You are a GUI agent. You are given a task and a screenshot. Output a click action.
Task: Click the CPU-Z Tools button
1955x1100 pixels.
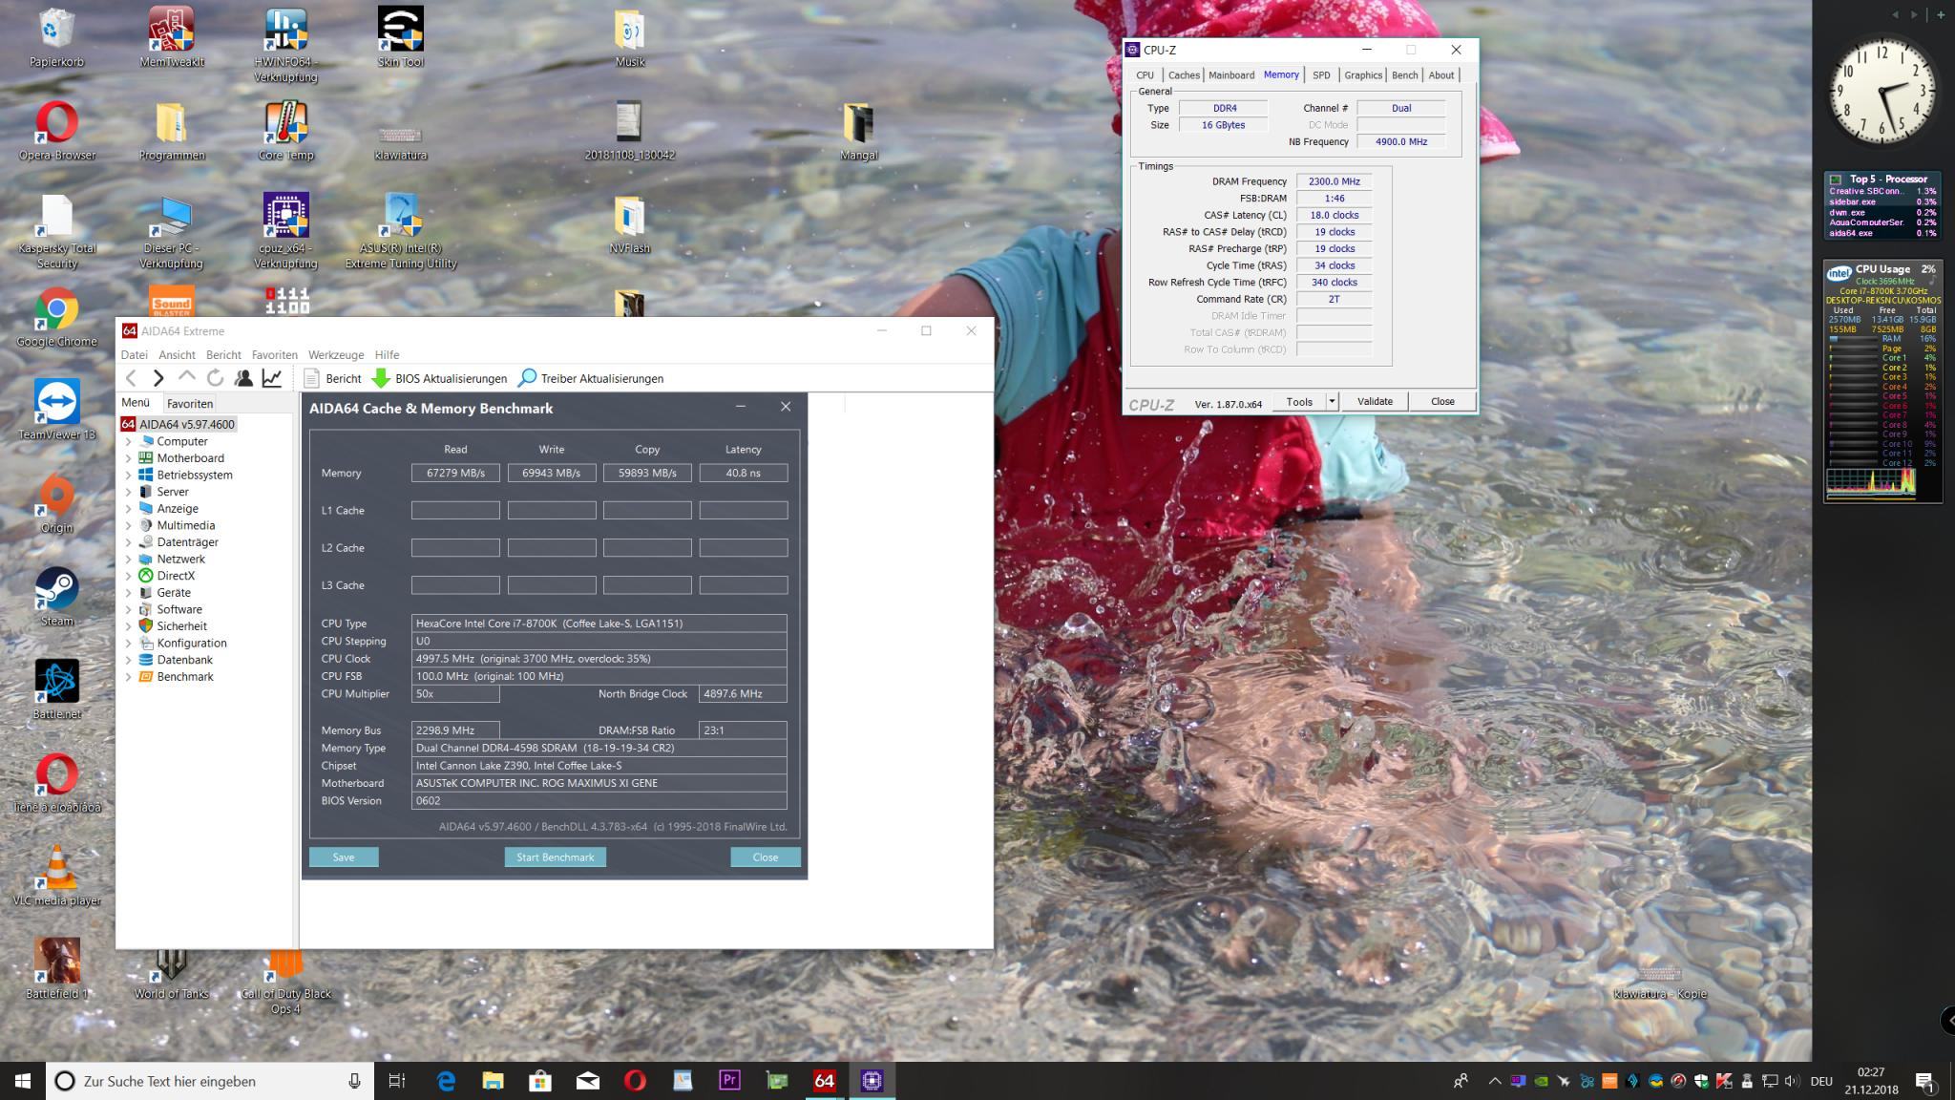pos(1299,402)
